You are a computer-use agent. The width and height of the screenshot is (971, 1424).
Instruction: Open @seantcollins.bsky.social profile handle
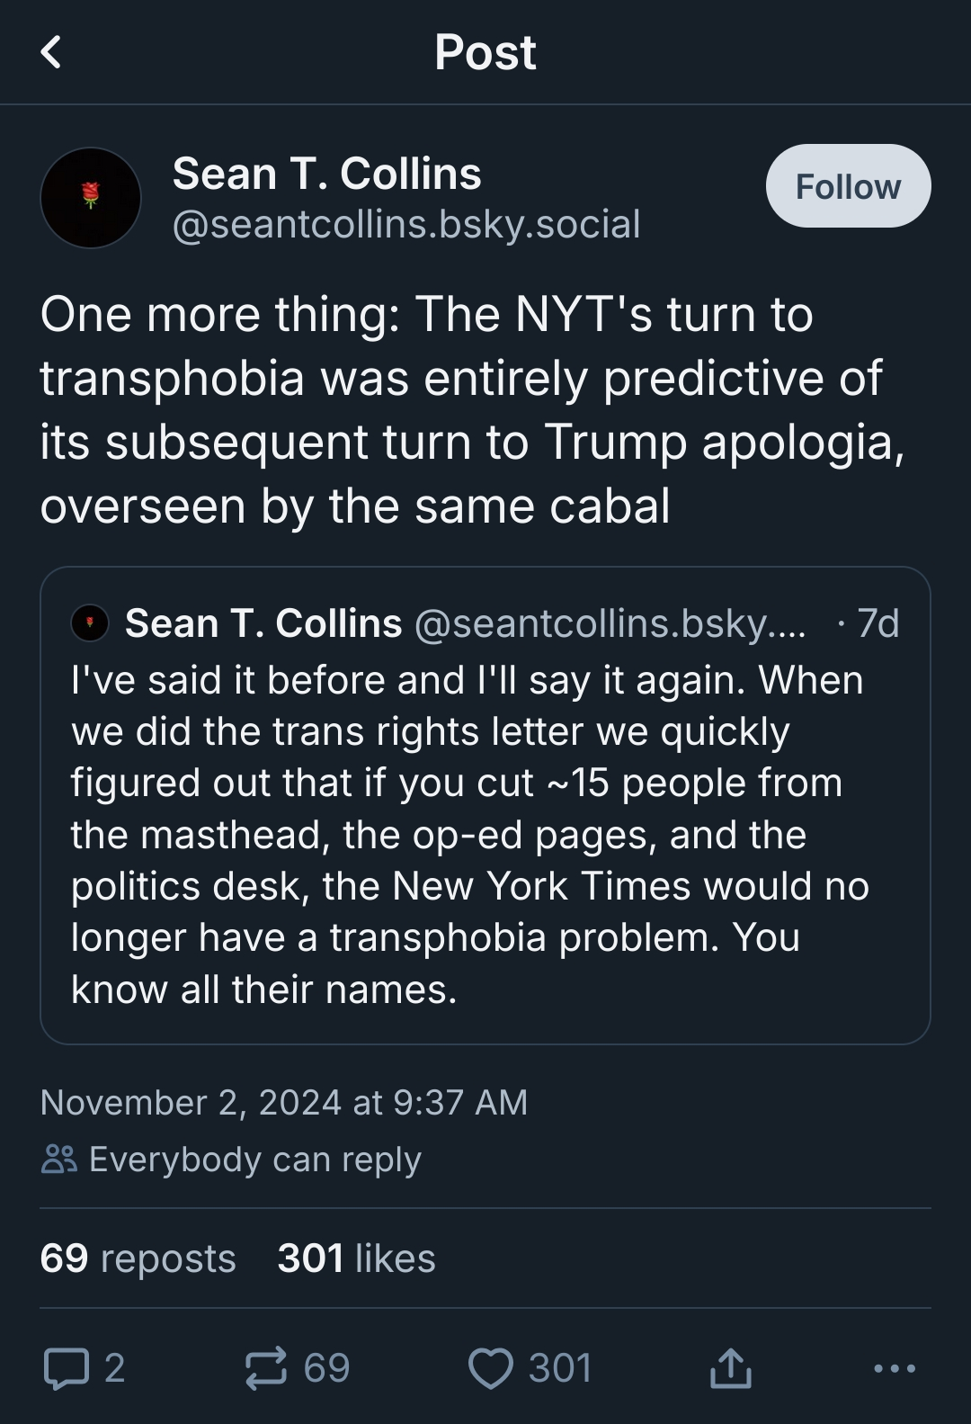coord(405,224)
